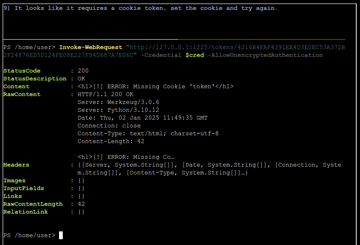360x245 pixels.
Task: Click the RelationLink label
Action: [x=26, y=212]
